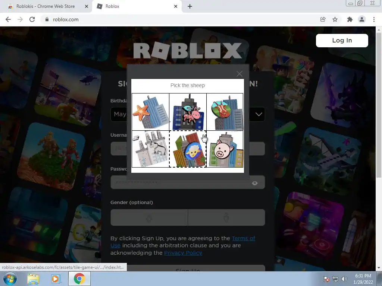This screenshot has width=382, height=286.
Task: Click the page vertical scrollbar thumb
Action: 379,105
